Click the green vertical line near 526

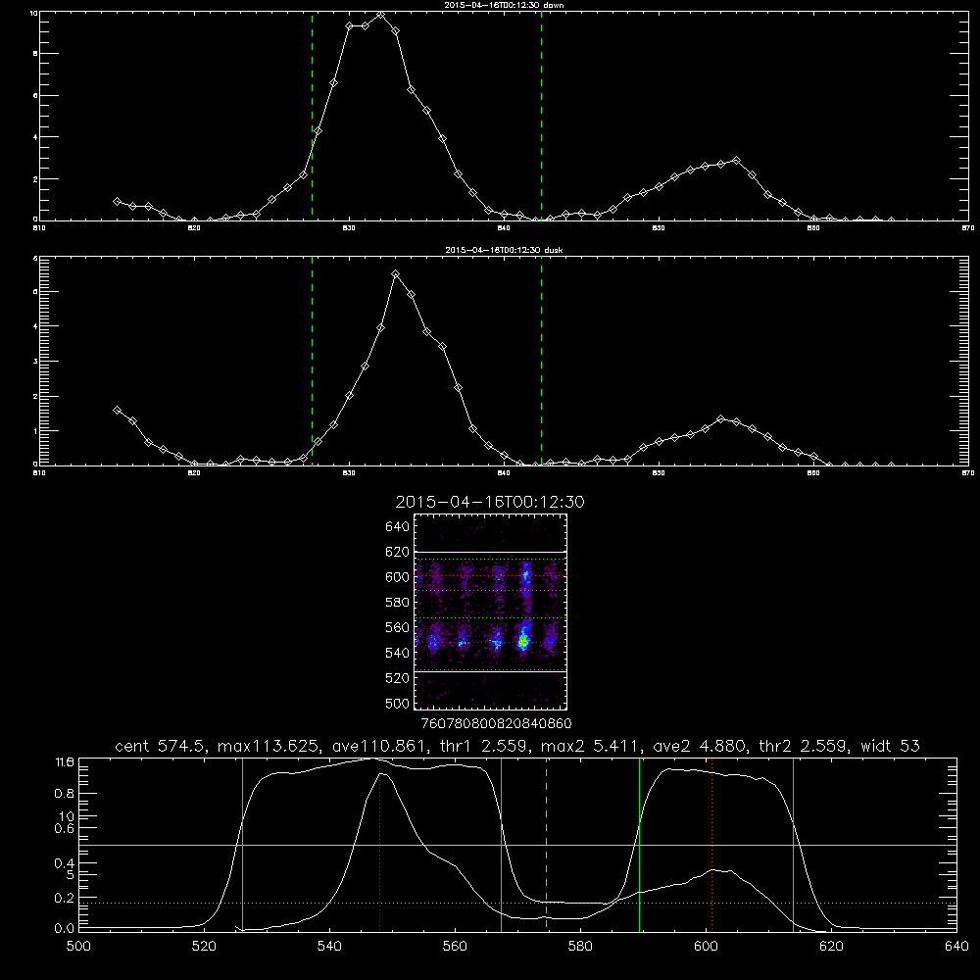point(242,844)
